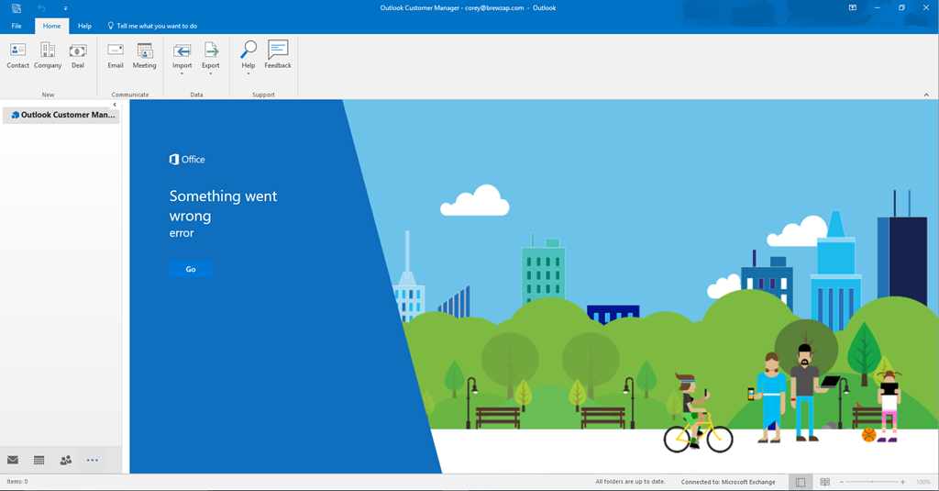Open the Help magnifier dropdown
The width and height of the screenshot is (939, 491).
tap(249, 58)
